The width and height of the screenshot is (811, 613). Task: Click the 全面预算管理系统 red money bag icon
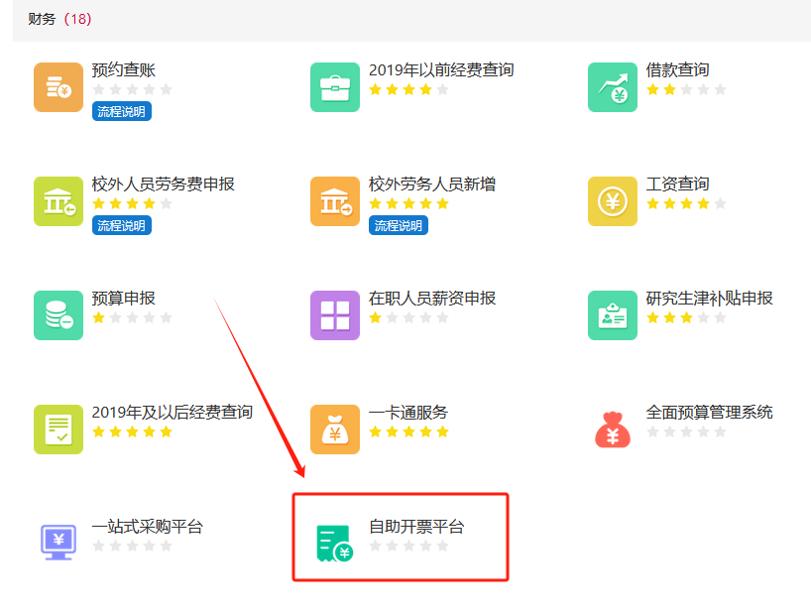613,429
